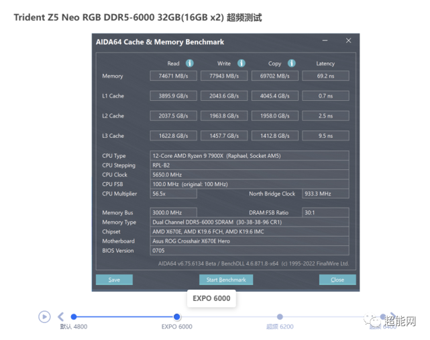This screenshot has height=340, width=430.
Task: Click the Write info icon
Action: tap(241, 63)
